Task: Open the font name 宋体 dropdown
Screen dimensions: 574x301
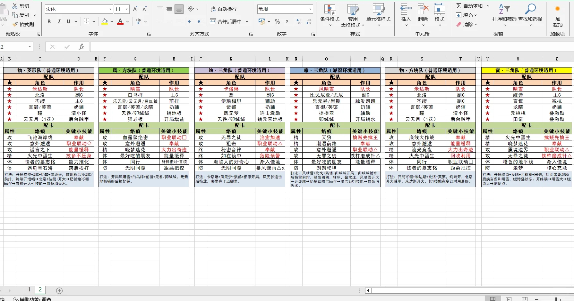Action: [x=110, y=9]
